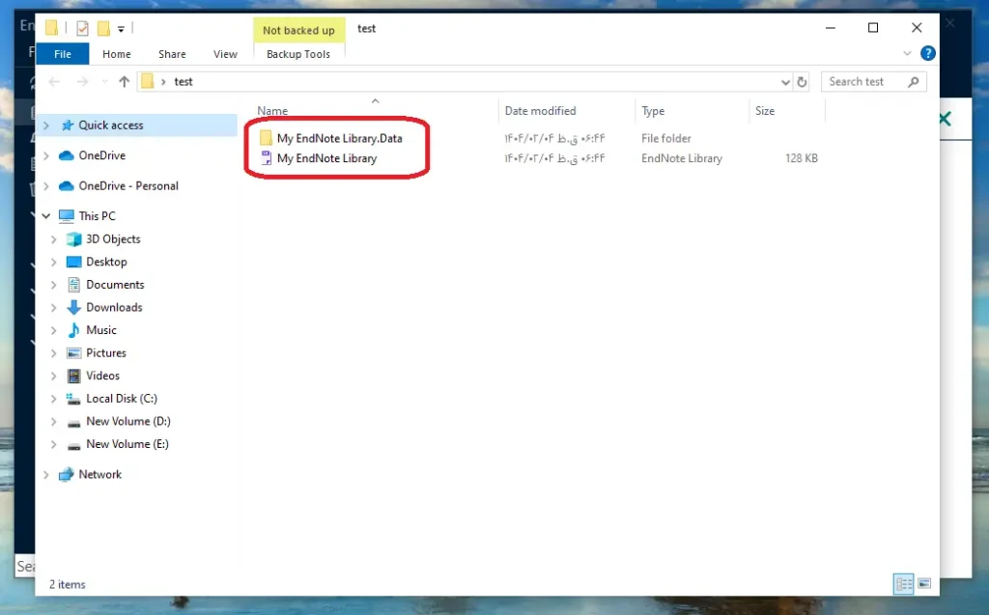
Task: Click the Refresh button beside address bar
Action: 802,82
